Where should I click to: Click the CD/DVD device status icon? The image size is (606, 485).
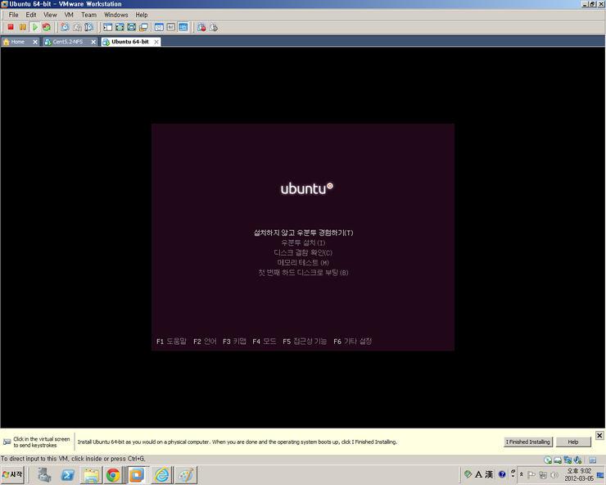548,460
